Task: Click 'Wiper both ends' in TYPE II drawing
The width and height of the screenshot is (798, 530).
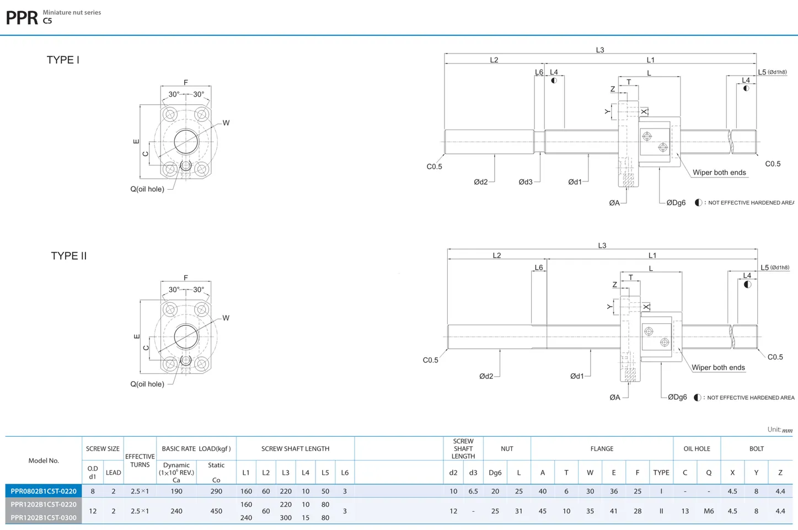Action: 718,367
